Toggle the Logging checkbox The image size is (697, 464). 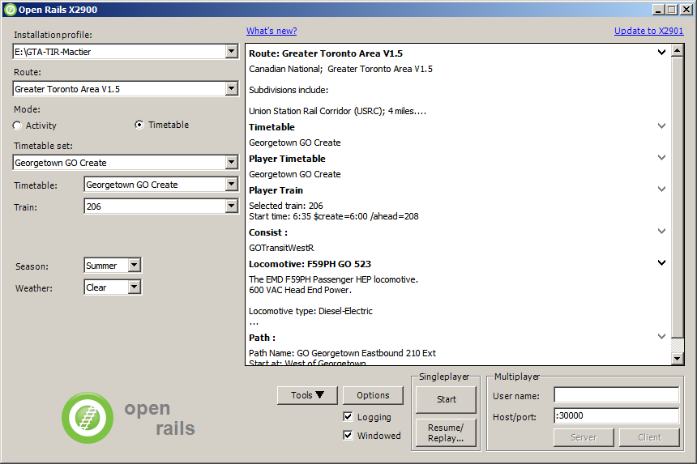[348, 417]
